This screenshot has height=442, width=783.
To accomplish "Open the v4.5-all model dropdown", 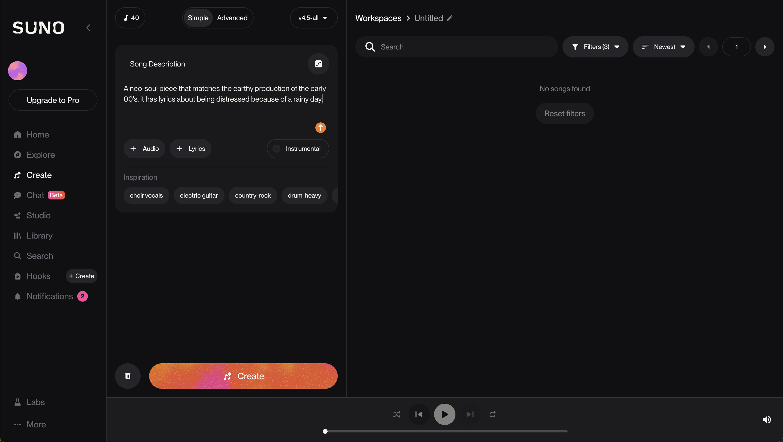I will [x=313, y=18].
